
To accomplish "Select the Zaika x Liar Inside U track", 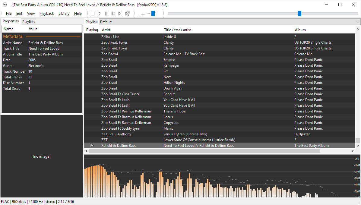I will coord(220,37).
